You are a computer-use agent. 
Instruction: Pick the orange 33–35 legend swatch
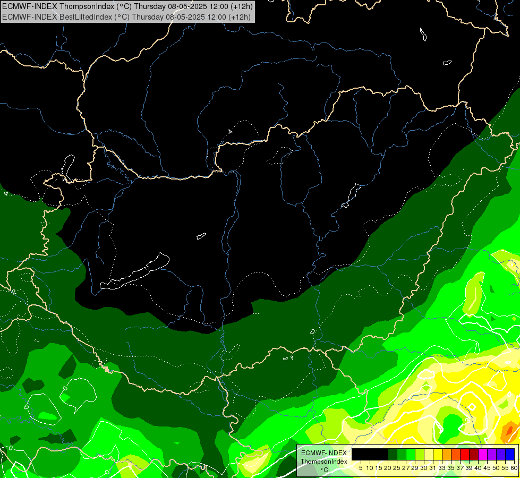tap(447, 454)
